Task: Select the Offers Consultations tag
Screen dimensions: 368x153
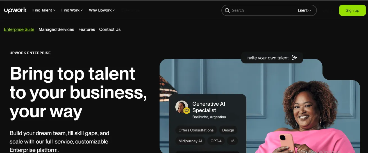Action: tap(196, 130)
